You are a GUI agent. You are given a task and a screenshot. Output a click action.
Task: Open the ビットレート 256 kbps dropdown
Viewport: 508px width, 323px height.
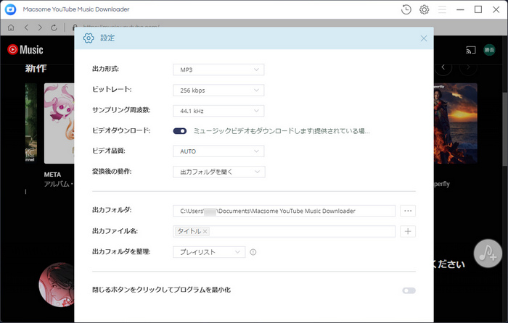(218, 91)
